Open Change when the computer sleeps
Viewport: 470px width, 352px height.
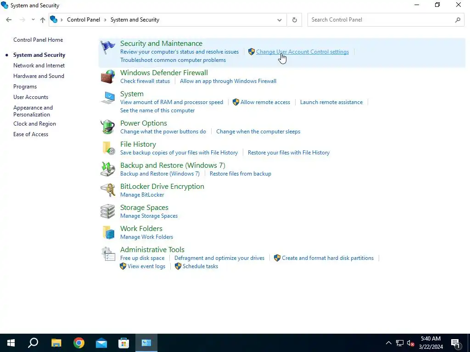(x=258, y=132)
